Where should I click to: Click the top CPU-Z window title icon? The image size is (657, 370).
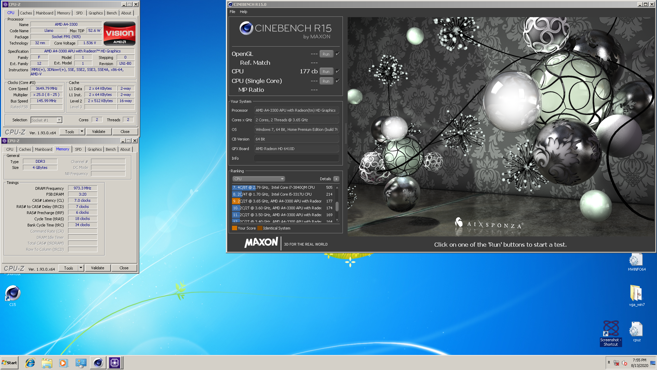[x=5, y=4]
